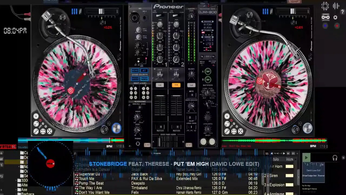Toggle the FILTER sound color FX

144,79
